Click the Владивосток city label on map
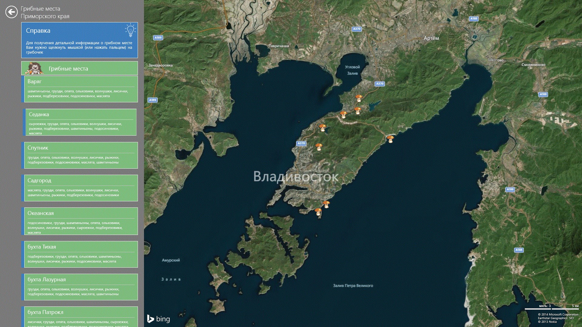This screenshot has height=327, width=582. click(x=296, y=177)
